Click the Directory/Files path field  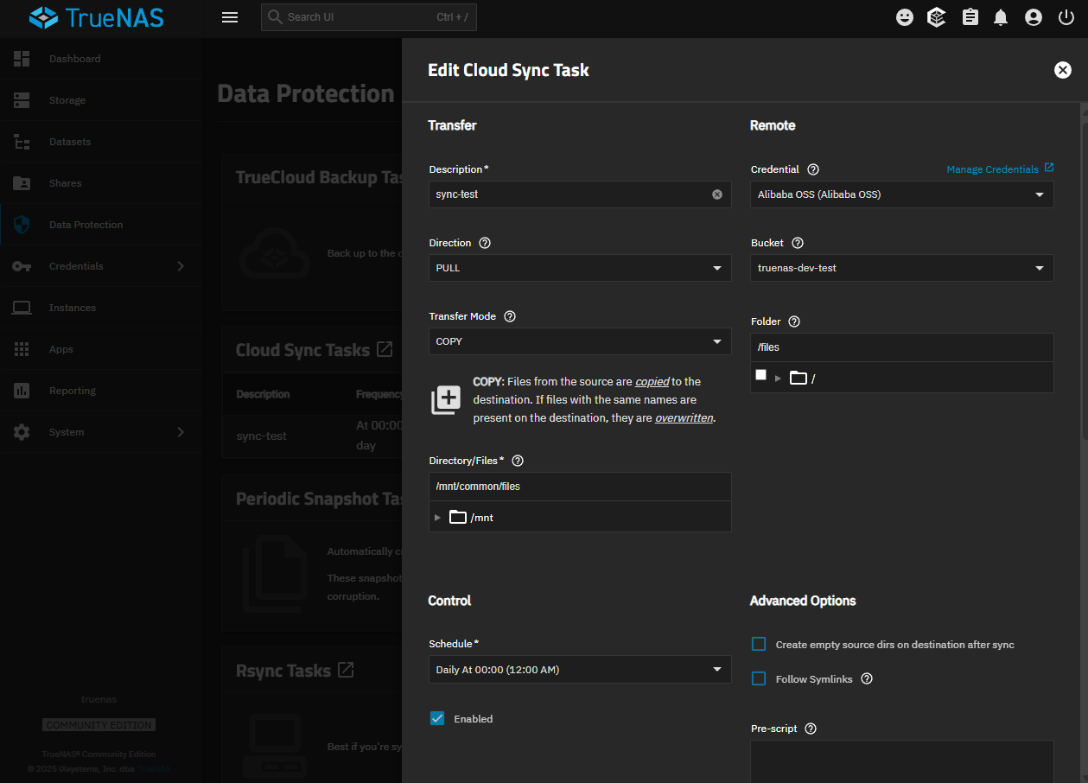(580, 487)
